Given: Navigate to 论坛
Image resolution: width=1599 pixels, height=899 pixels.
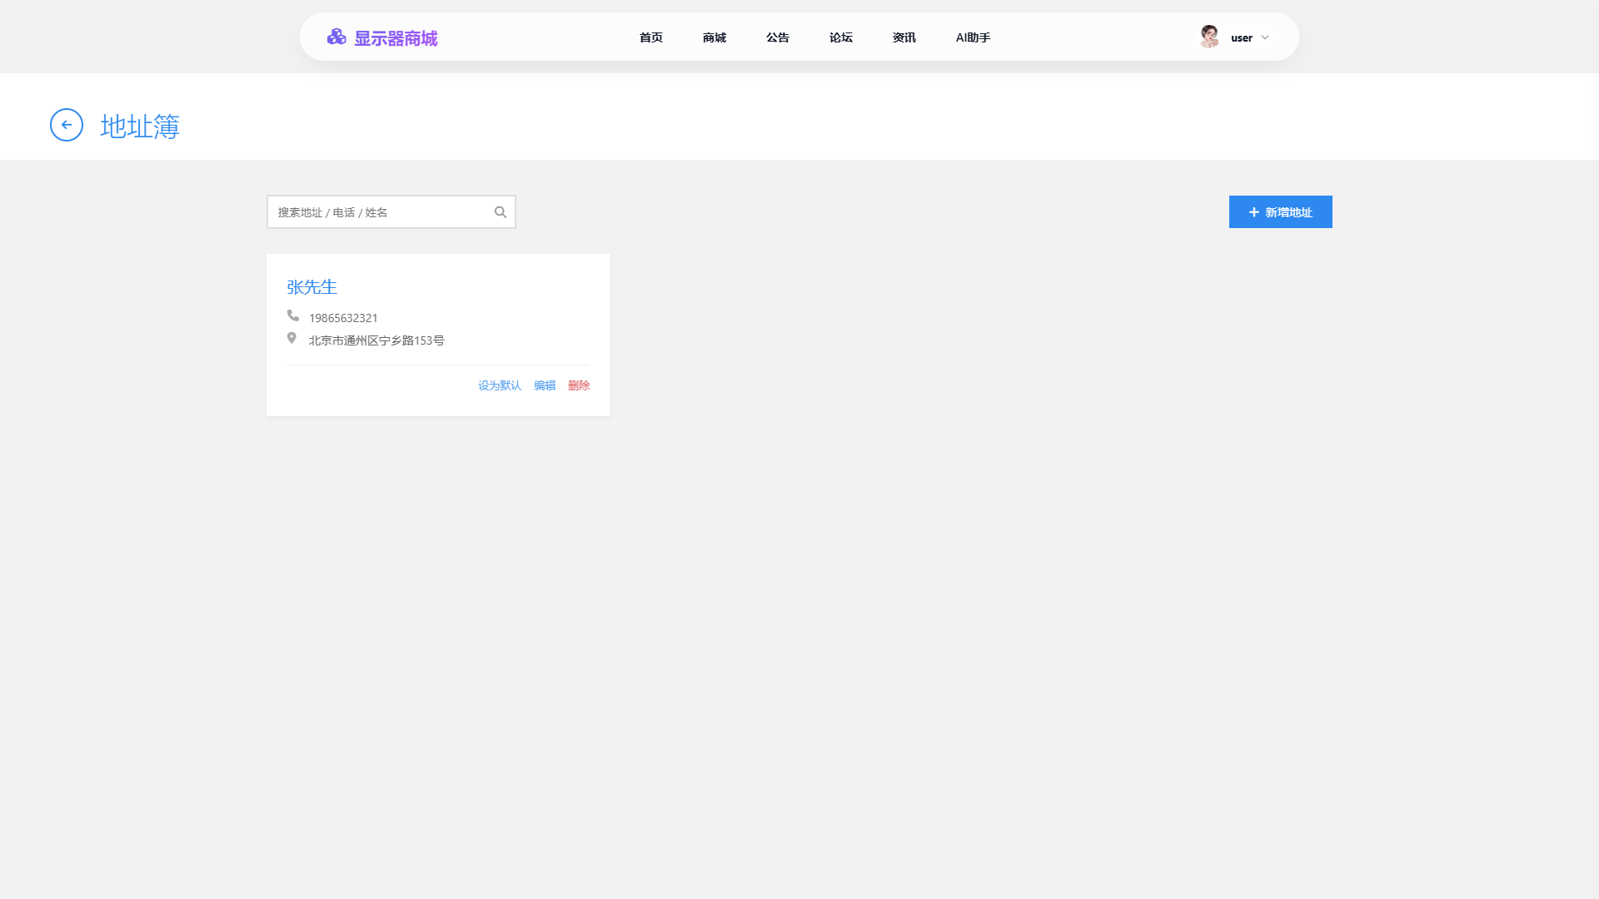Looking at the screenshot, I should [841, 37].
